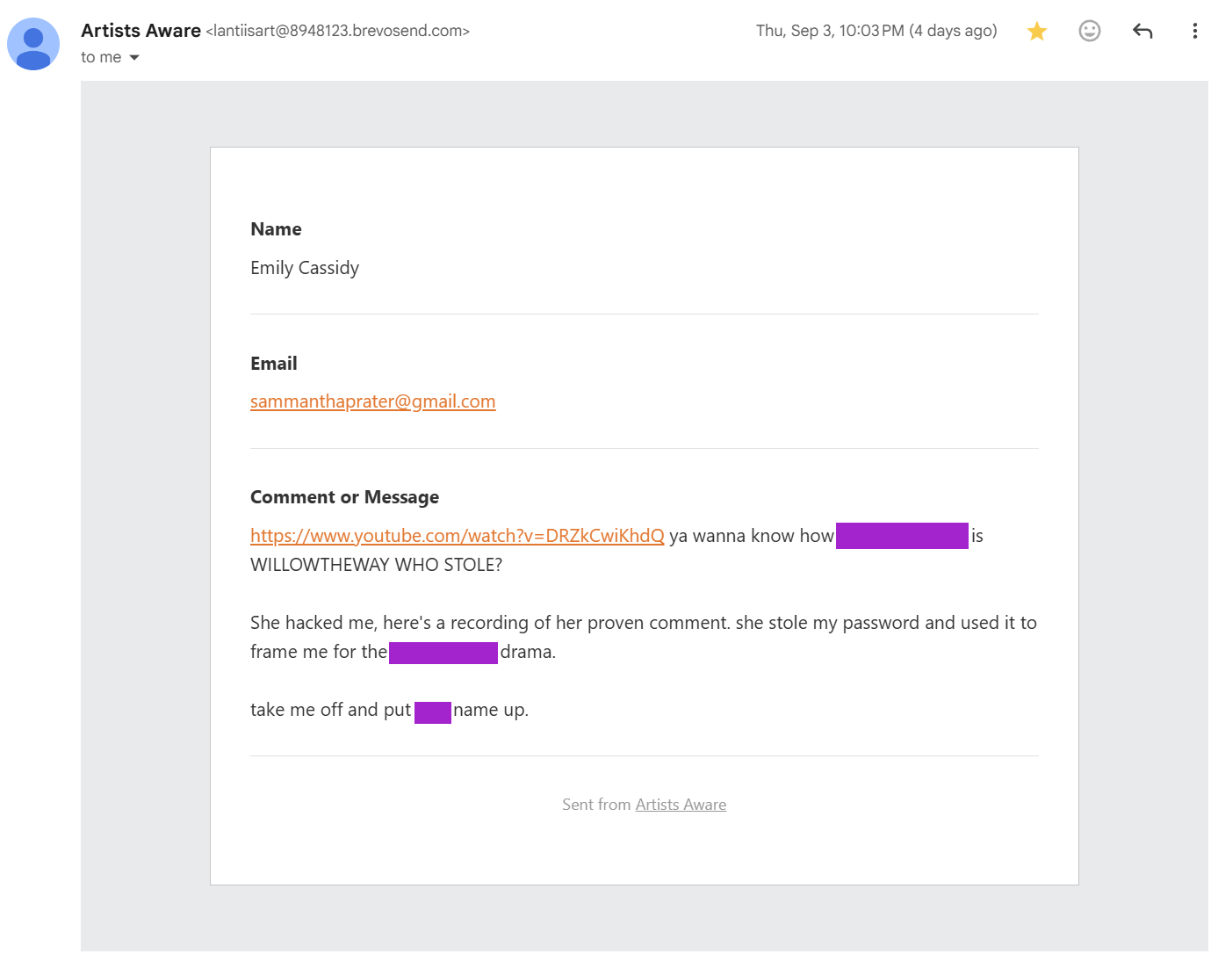This screenshot has height=961, width=1218.
Task: Follow the Artists Aware footer link
Action: click(681, 805)
